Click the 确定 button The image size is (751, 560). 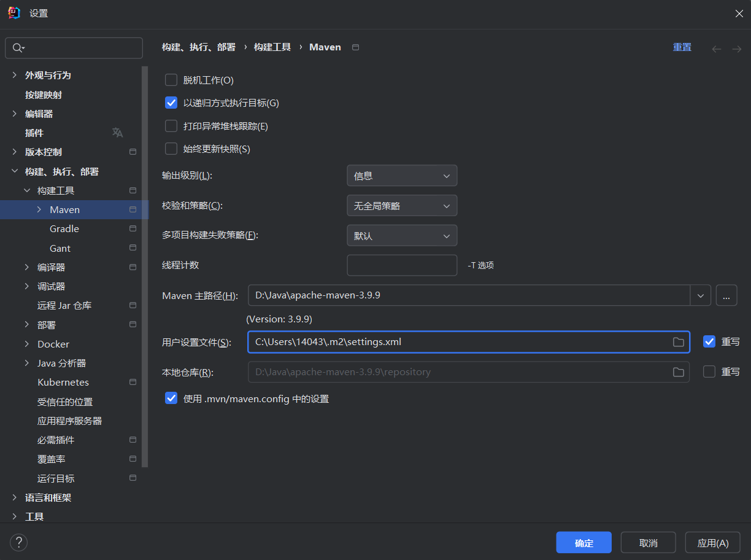pyautogui.click(x=584, y=543)
